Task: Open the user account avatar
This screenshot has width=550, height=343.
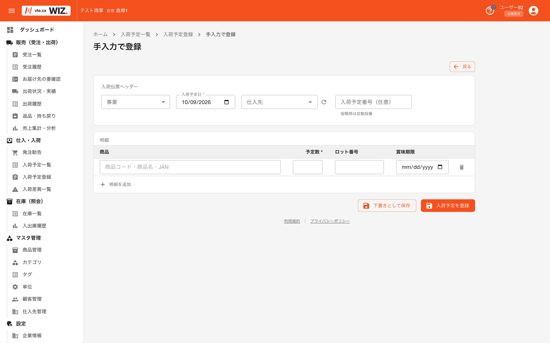Action: coord(533,11)
